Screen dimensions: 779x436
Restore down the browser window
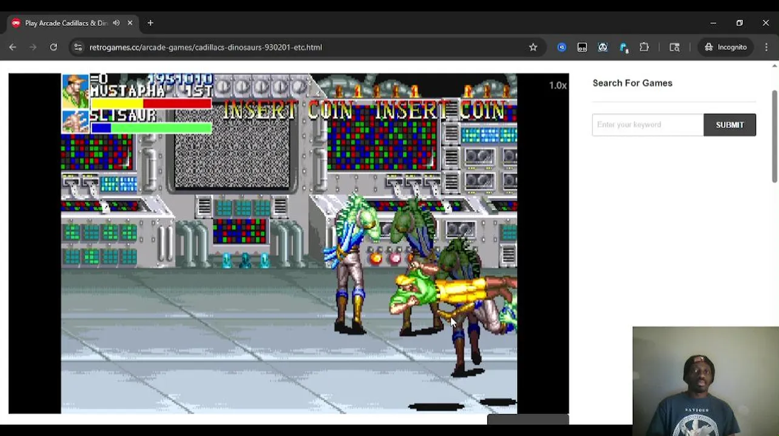click(x=740, y=23)
